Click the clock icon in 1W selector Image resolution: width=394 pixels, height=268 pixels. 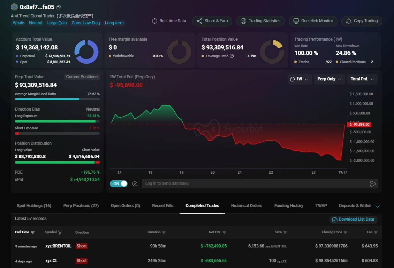292,79
